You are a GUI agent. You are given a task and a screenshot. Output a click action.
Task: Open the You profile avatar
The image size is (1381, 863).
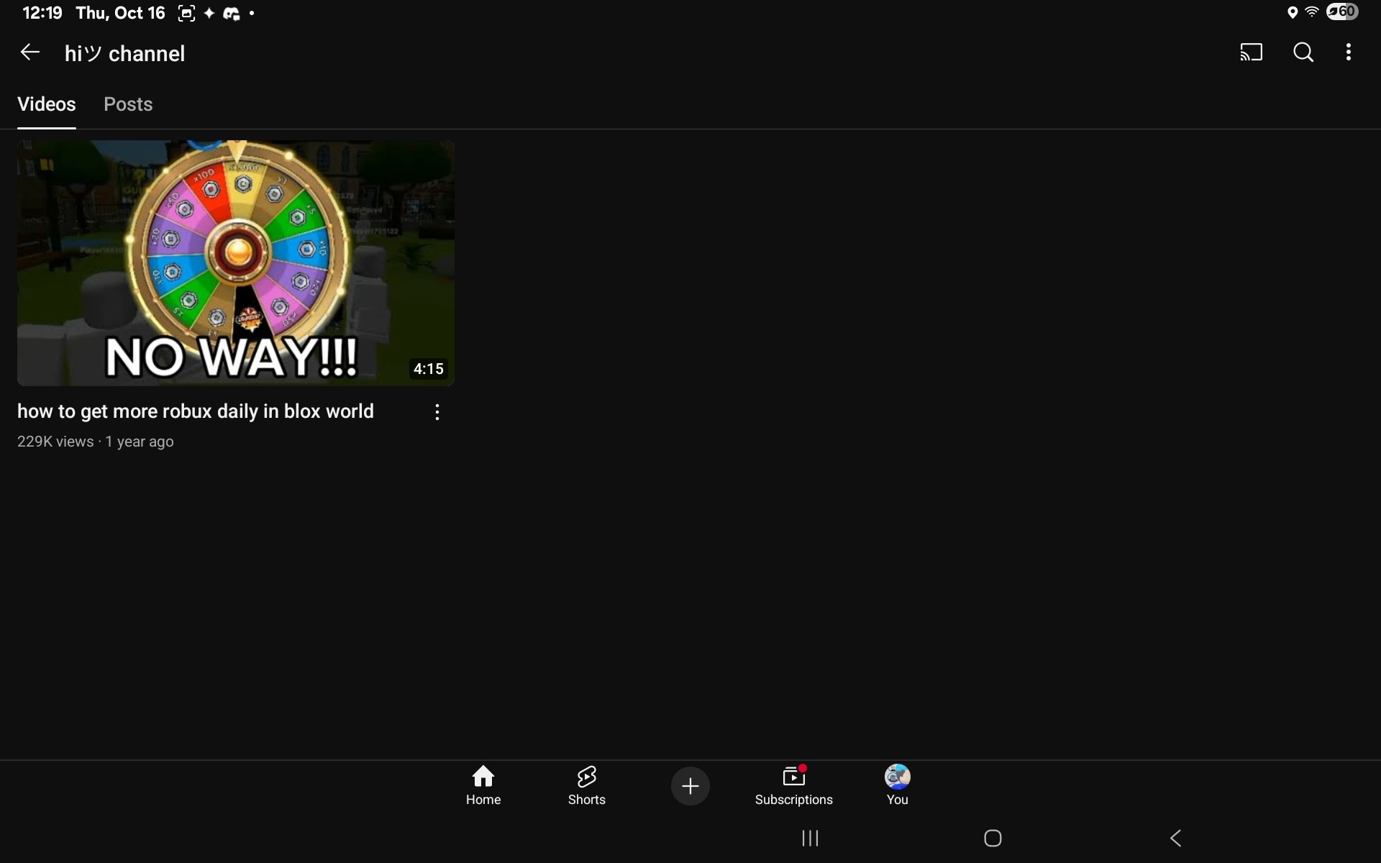pos(897,785)
